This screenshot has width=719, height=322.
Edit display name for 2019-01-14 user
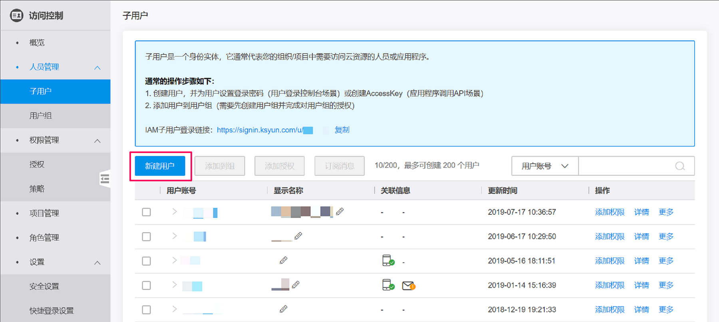click(x=296, y=285)
